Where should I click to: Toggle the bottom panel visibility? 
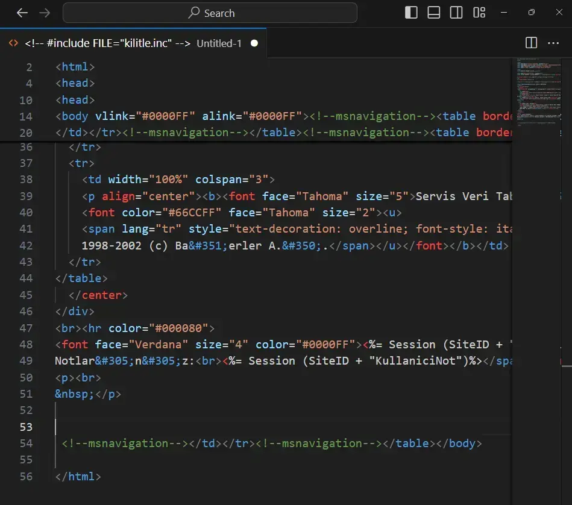pos(434,13)
